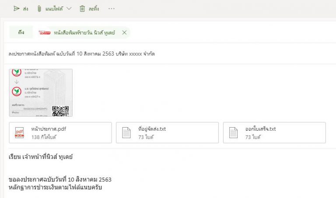The image size is (336, 198).
Task: Click the หลักฐานการชำระเงิน line in the body
Action: (x=56, y=188)
